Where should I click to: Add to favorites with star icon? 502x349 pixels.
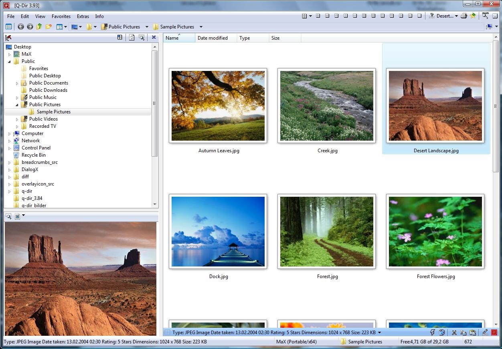(473, 16)
